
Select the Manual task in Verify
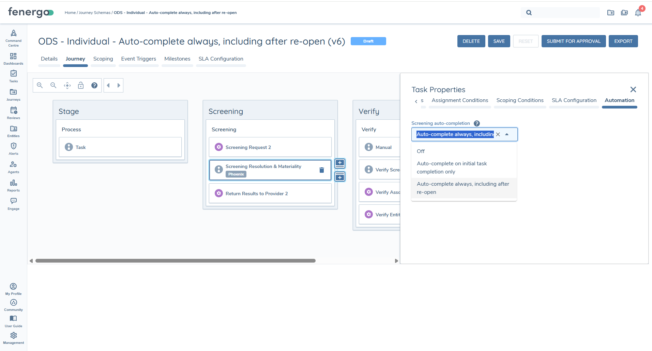(x=379, y=147)
